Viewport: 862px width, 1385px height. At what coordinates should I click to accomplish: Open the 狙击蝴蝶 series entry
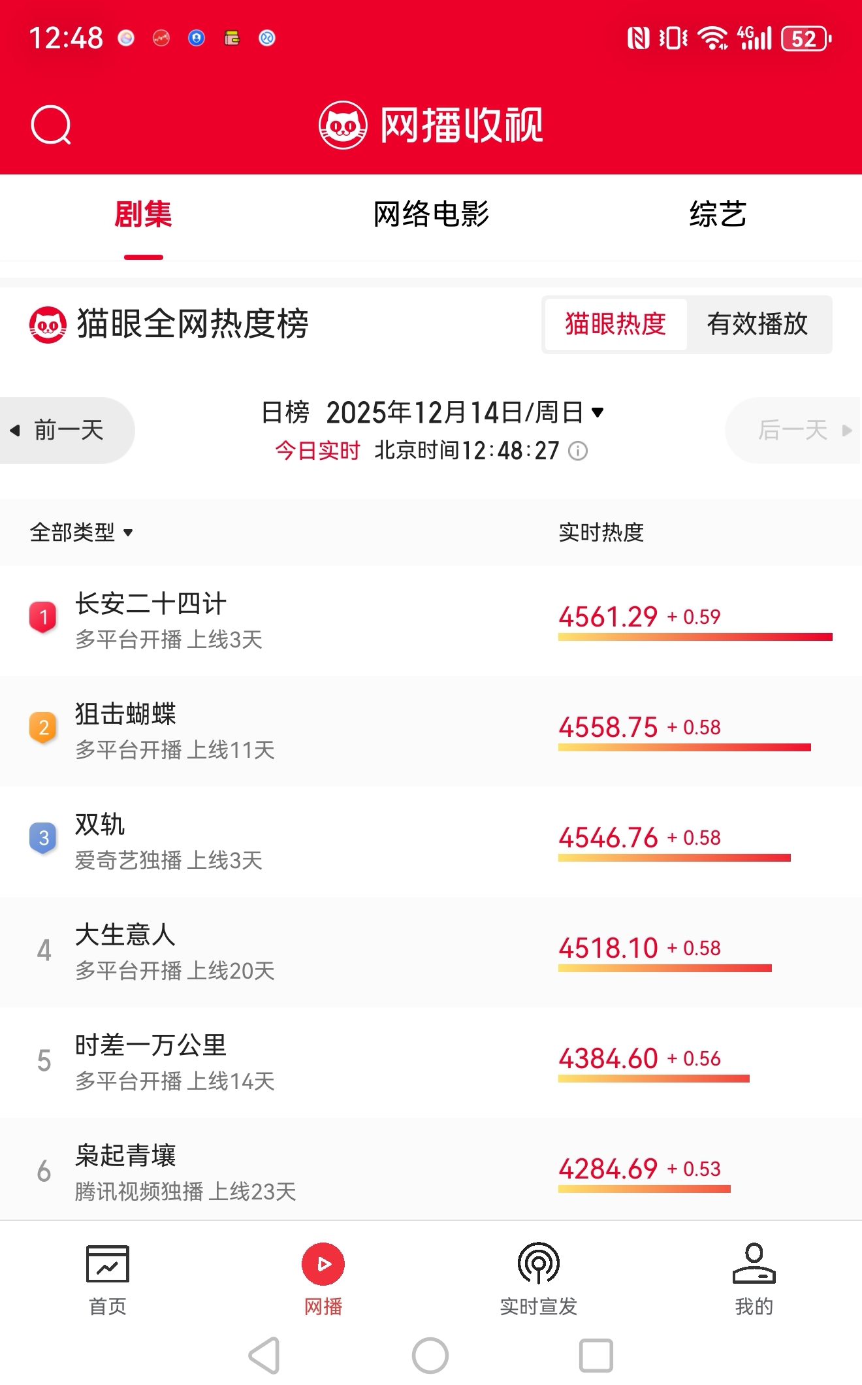125,715
